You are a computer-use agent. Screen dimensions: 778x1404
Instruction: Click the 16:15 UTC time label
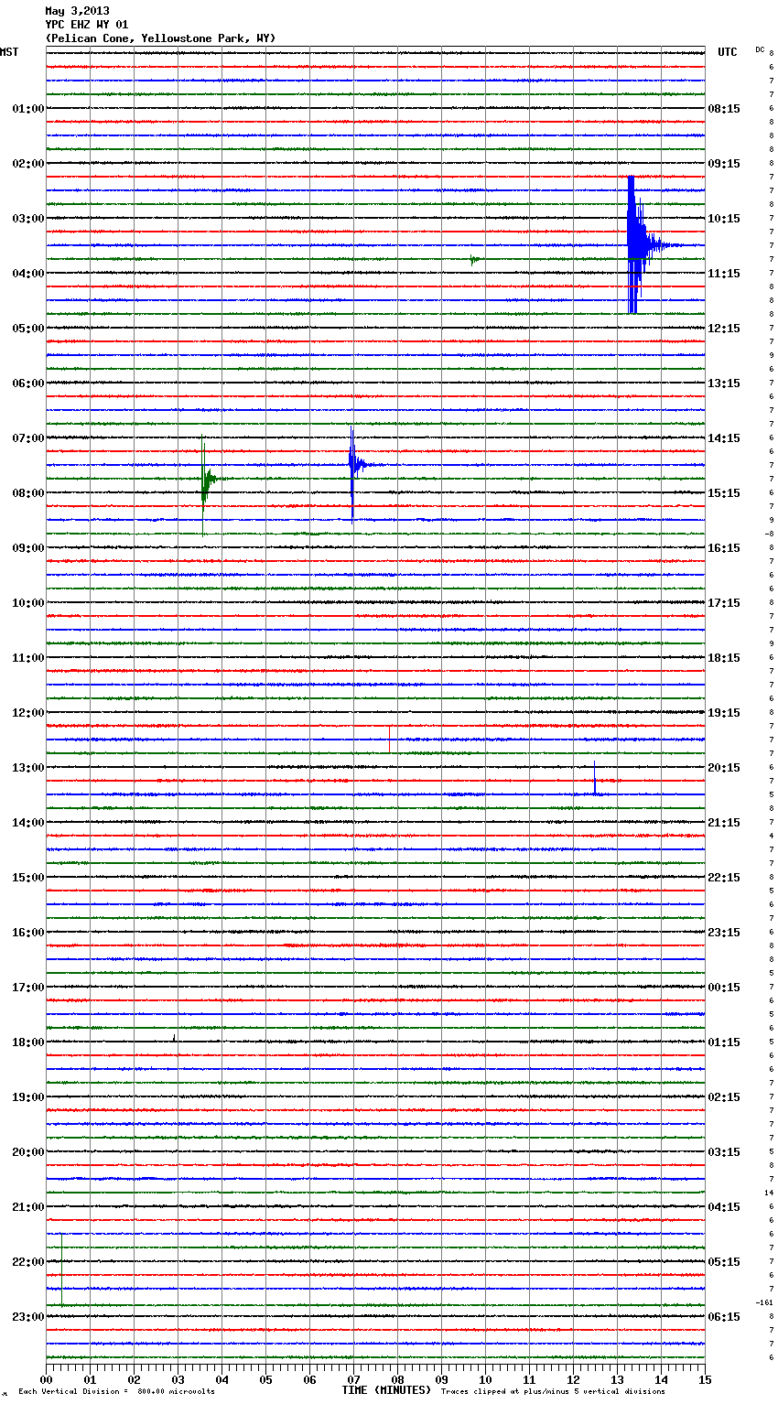[x=724, y=548]
